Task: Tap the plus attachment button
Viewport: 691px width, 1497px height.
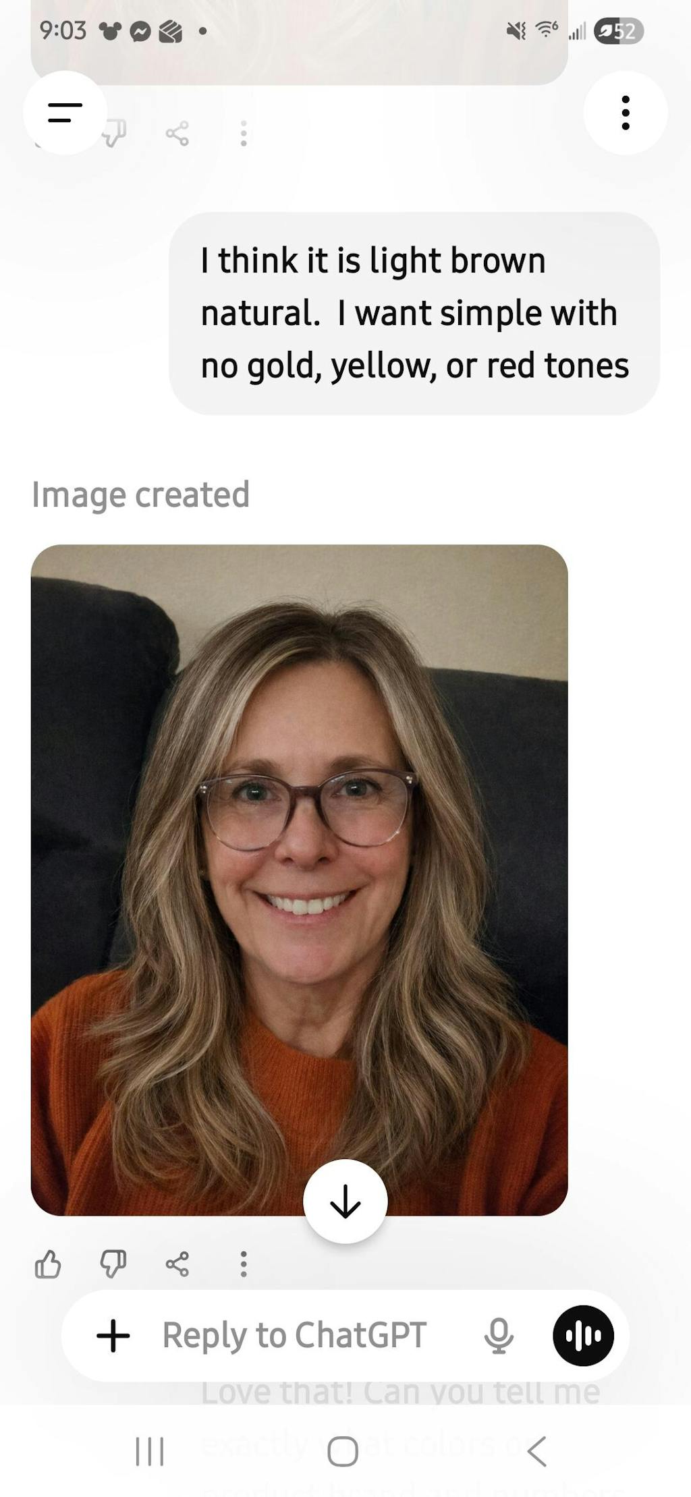Action: [x=113, y=1335]
